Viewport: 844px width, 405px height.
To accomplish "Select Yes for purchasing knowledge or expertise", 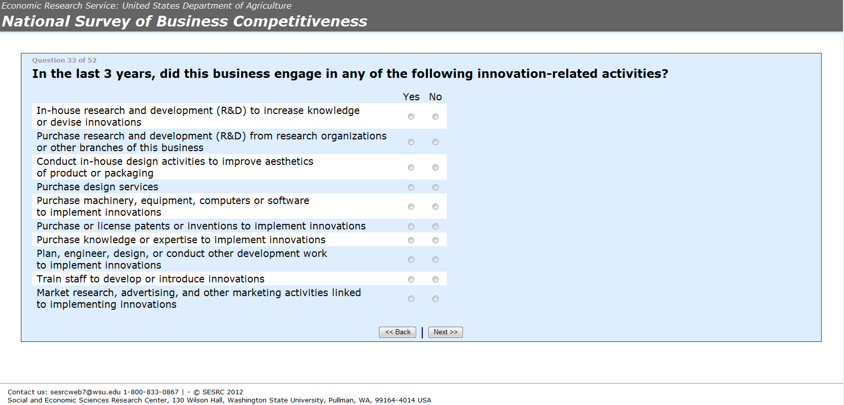I will tap(411, 240).
